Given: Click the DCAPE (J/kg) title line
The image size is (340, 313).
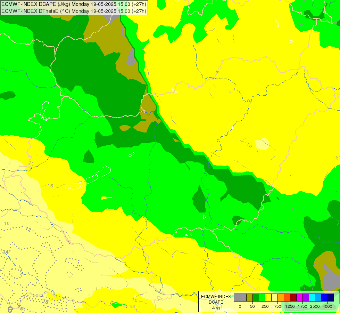Looking at the screenshot, I should click(74, 4).
